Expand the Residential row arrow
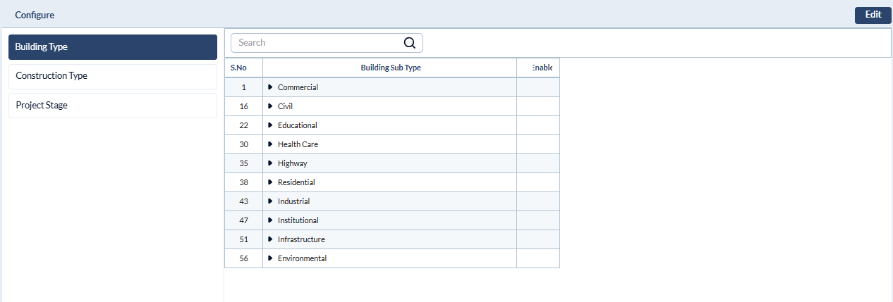The height and width of the screenshot is (302, 893). tap(270, 182)
